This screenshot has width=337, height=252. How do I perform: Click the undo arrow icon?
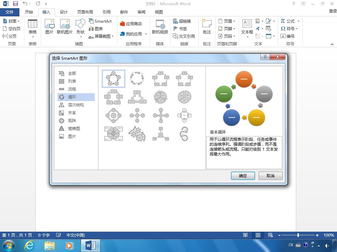25,3
